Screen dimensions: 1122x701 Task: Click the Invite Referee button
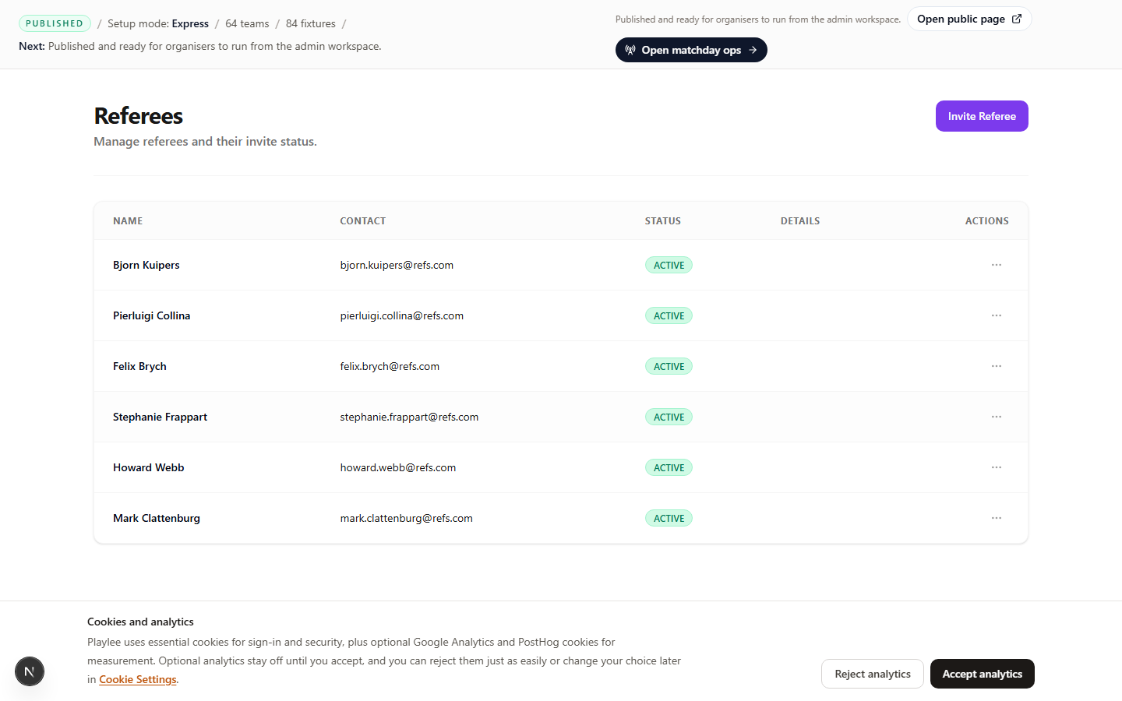coord(981,116)
